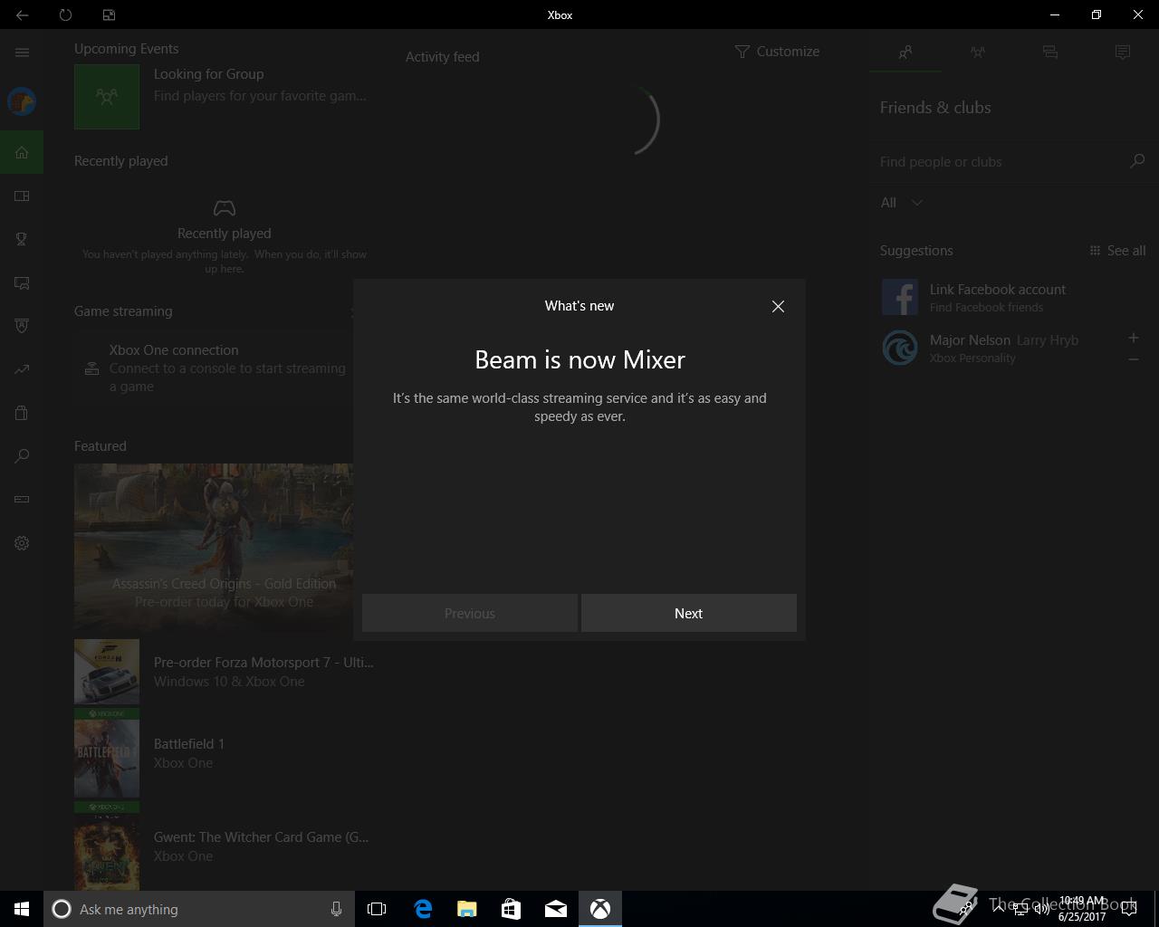Switch to Friends tab icon

tap(905, 53)
